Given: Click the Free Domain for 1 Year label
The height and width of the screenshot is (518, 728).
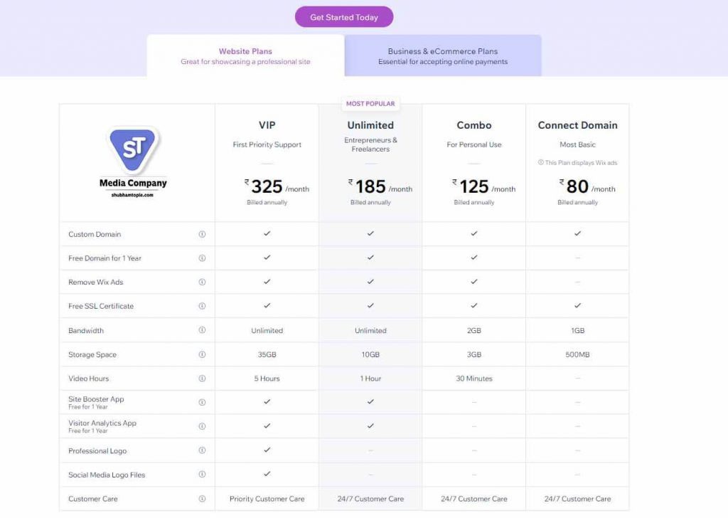Looking at the screenshot, I should [105, 258].
